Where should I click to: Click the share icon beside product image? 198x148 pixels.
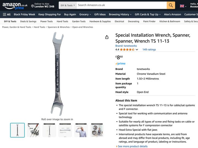point(107,37)
